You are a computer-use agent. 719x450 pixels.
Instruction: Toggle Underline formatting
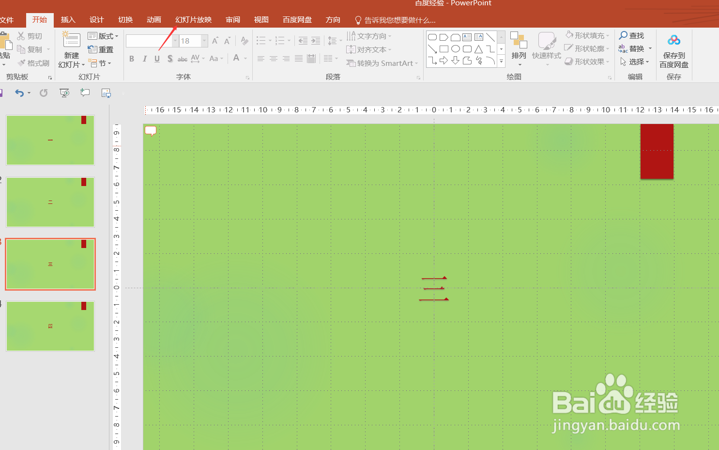[x=157, y=59]
